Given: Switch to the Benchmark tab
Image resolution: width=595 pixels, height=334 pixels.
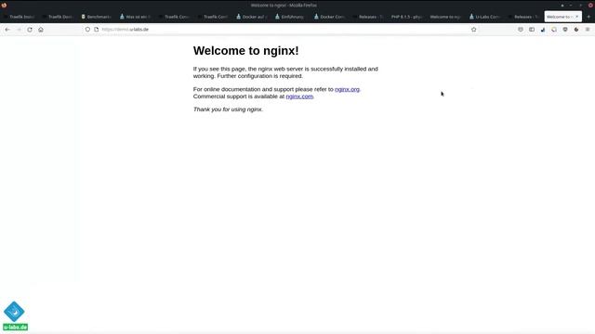Looking at the screenshot, I should pyautogui.click(x=97, y=17).
